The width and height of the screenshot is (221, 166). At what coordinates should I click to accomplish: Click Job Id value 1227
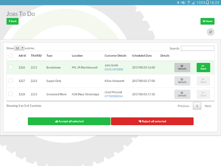[22, 81]
